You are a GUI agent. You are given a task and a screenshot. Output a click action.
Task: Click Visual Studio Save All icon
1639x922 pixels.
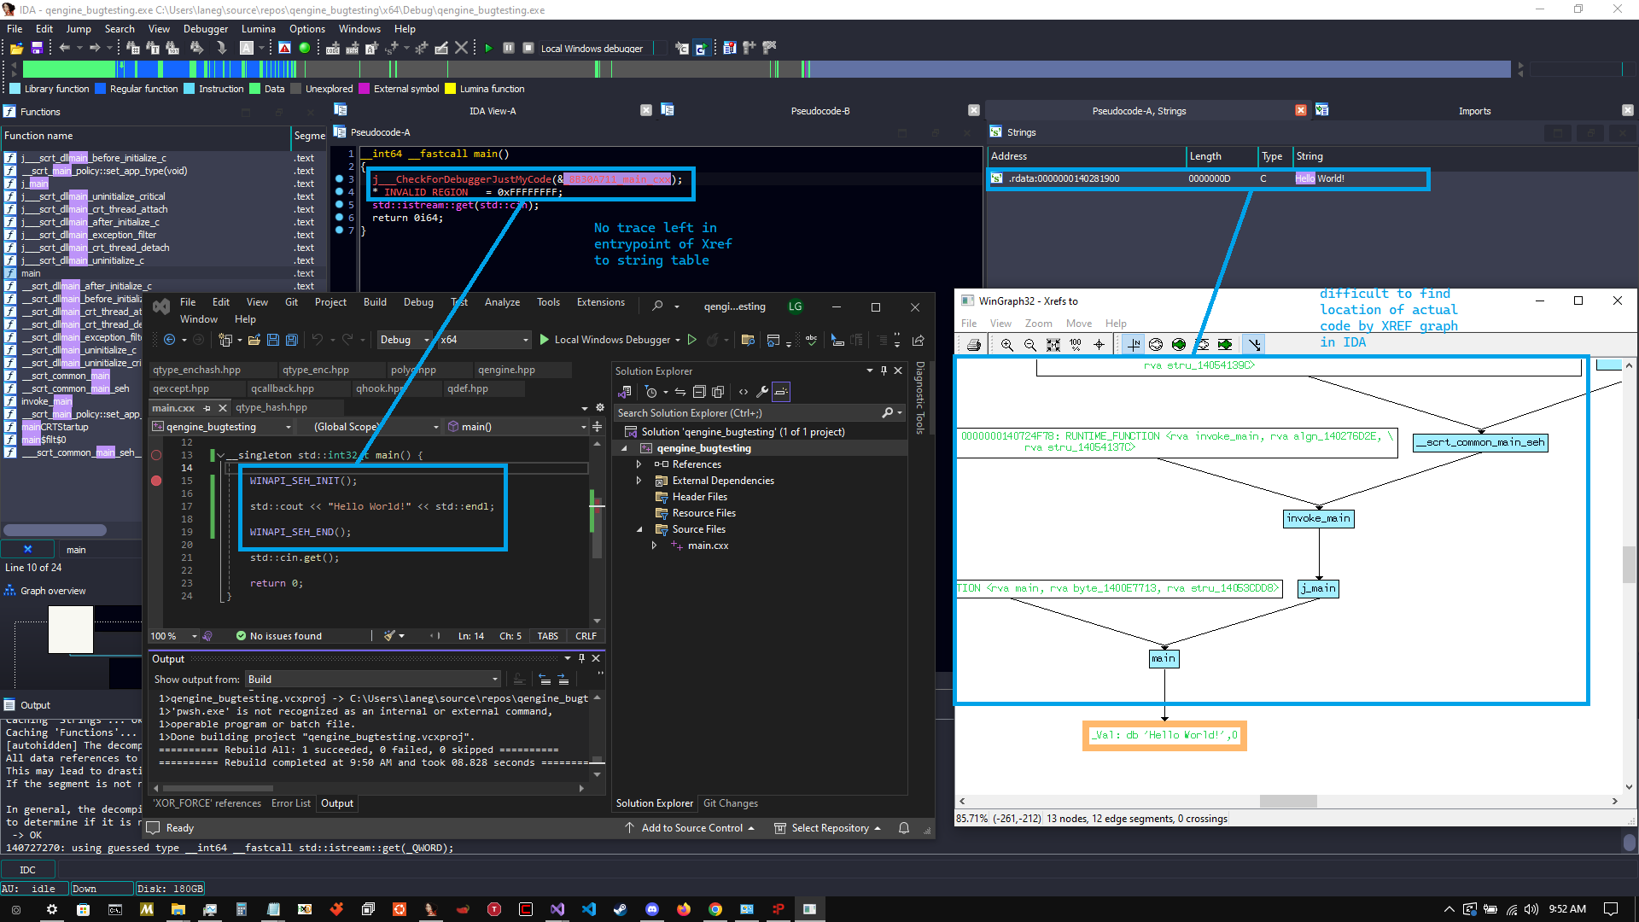pyautogui.click(x=291, y=340)
